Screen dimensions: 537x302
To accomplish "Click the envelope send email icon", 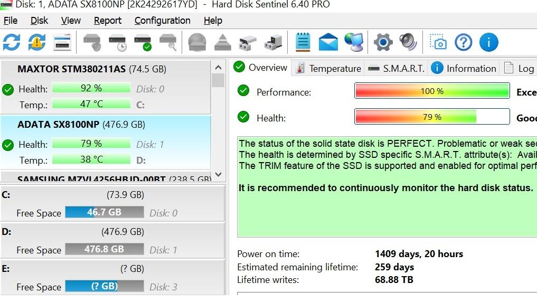I will click(328, 42).
